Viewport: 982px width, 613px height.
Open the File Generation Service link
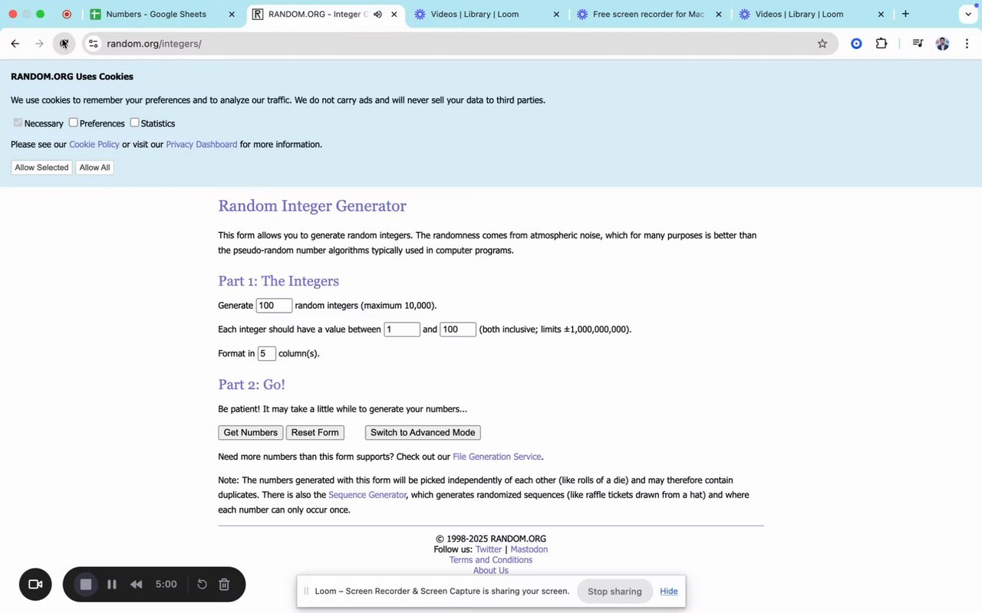[497, 457]
